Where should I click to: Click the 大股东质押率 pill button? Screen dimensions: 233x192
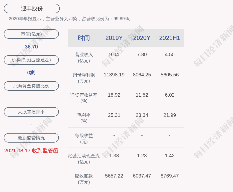[x=31, y=112]
